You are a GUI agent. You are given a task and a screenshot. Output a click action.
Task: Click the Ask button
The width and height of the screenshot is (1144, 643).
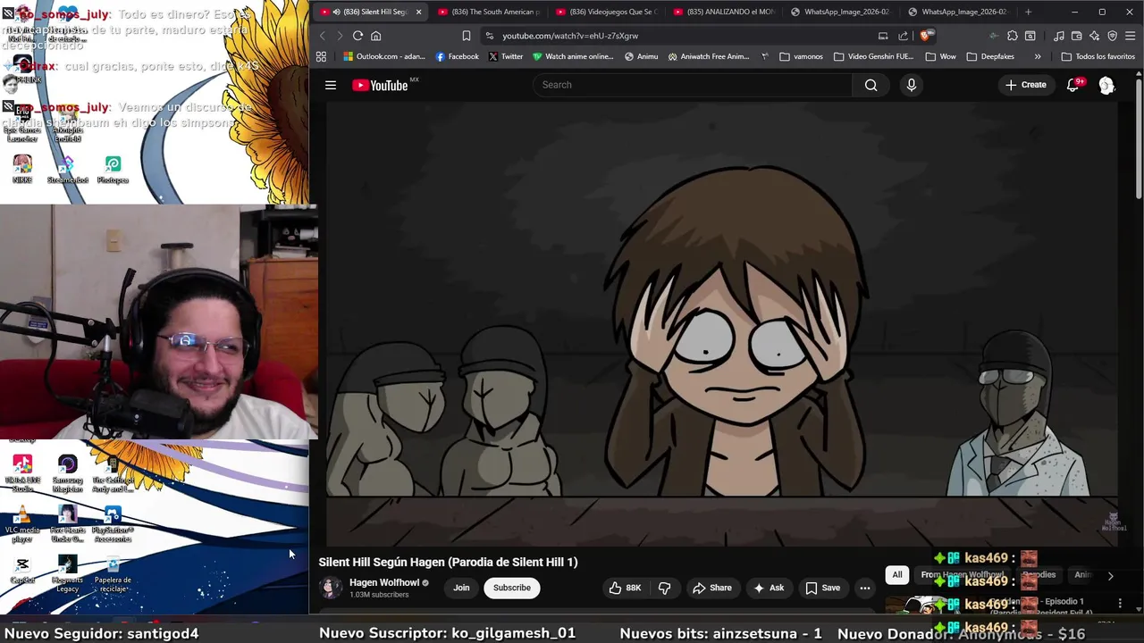click(769, 588)
